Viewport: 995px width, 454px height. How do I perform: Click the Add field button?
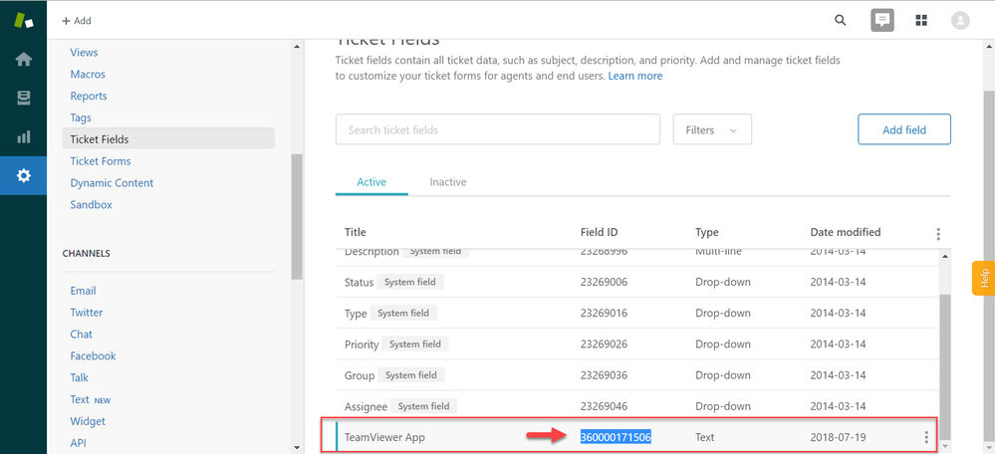click(904, 129)
